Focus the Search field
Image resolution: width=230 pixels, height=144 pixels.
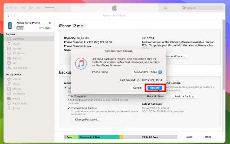203,8
